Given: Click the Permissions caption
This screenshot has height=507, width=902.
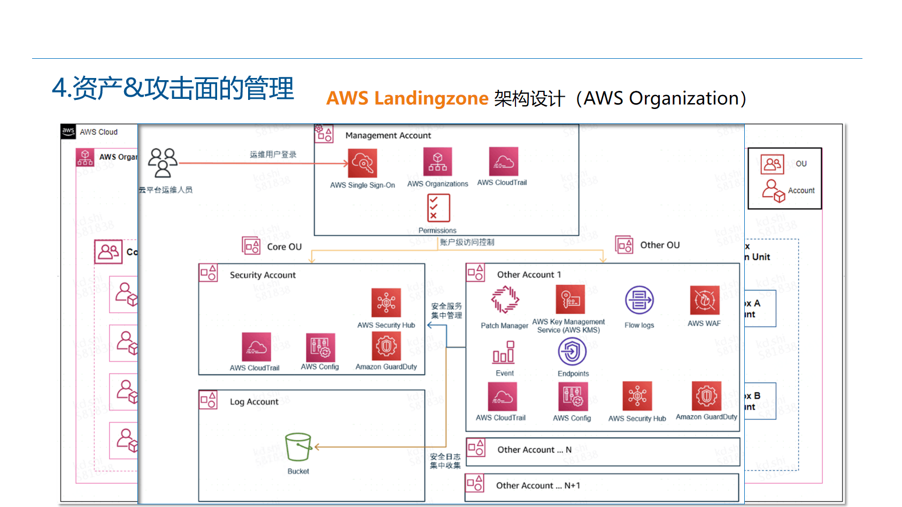Looking at the screenshot, I should point(437,231).
